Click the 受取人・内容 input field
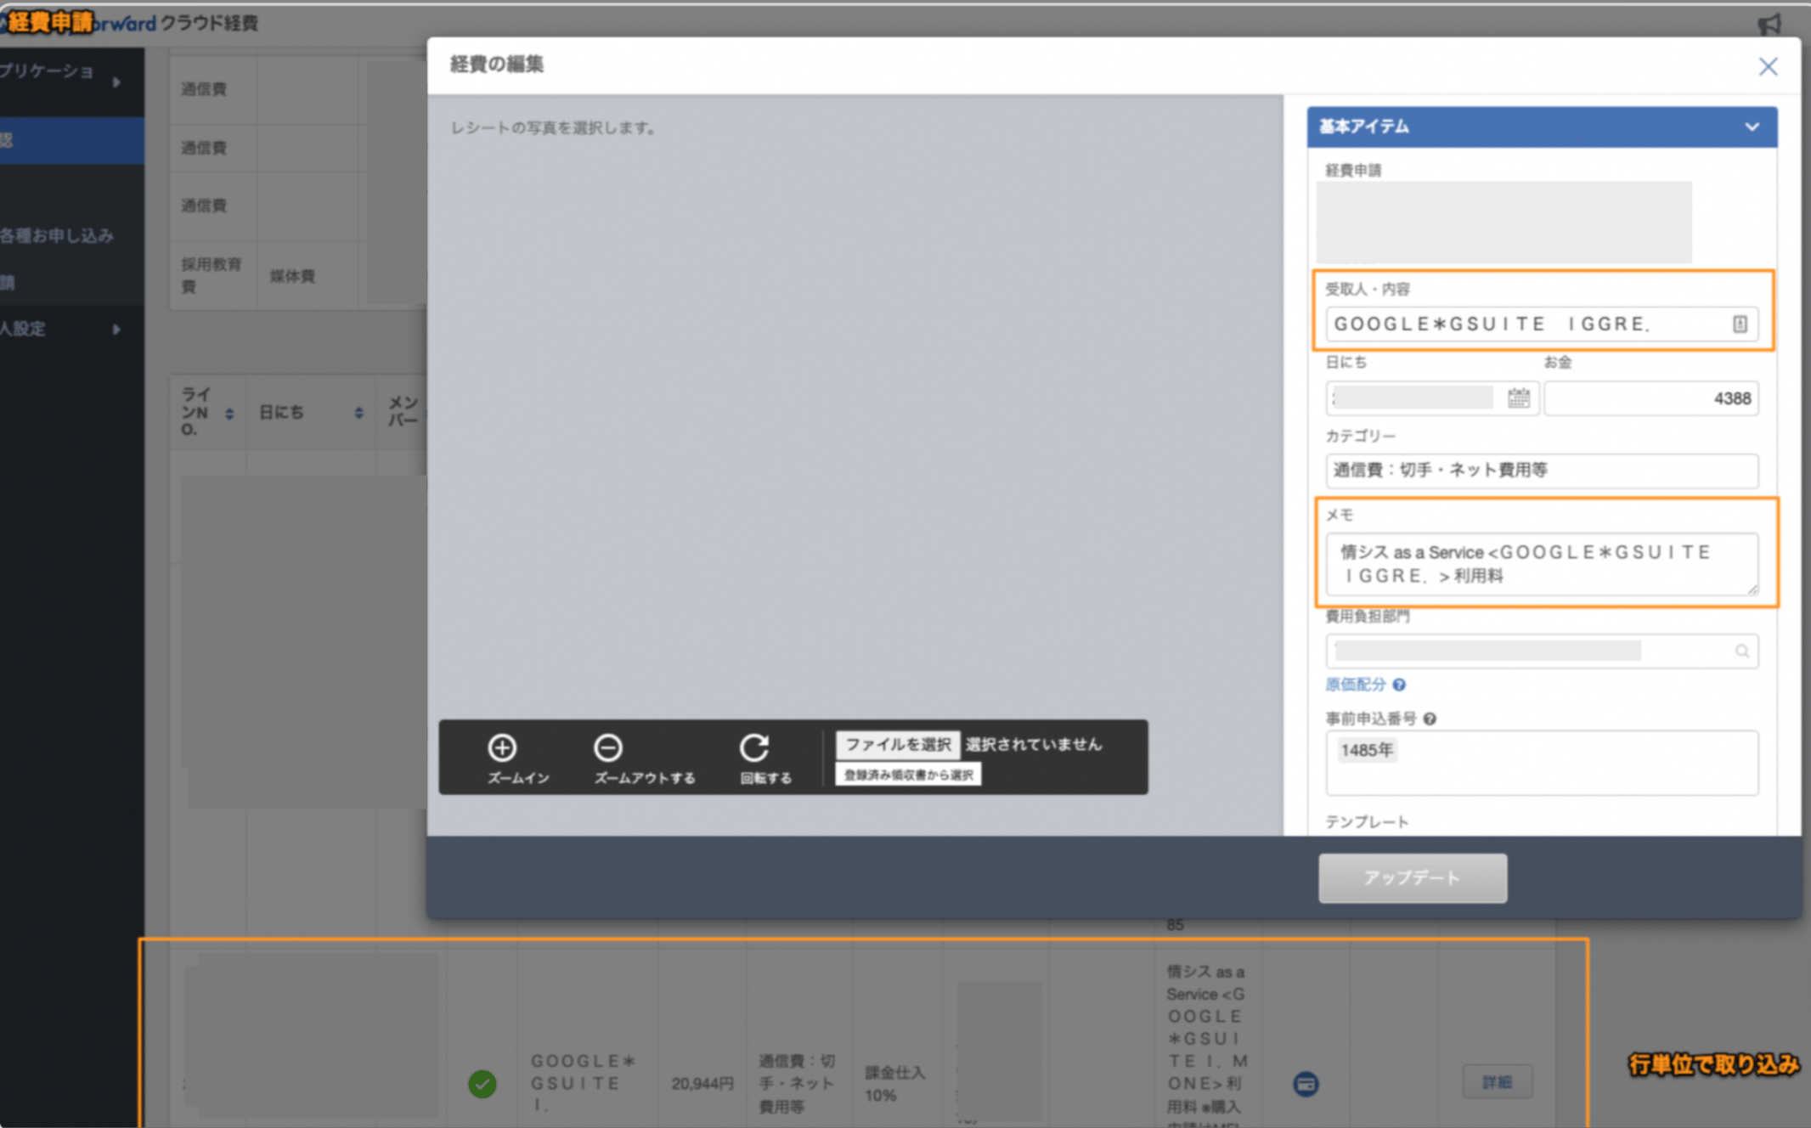This screenshot has height=1128, width=1811. pyautogui.click(x=1542, y=324)
